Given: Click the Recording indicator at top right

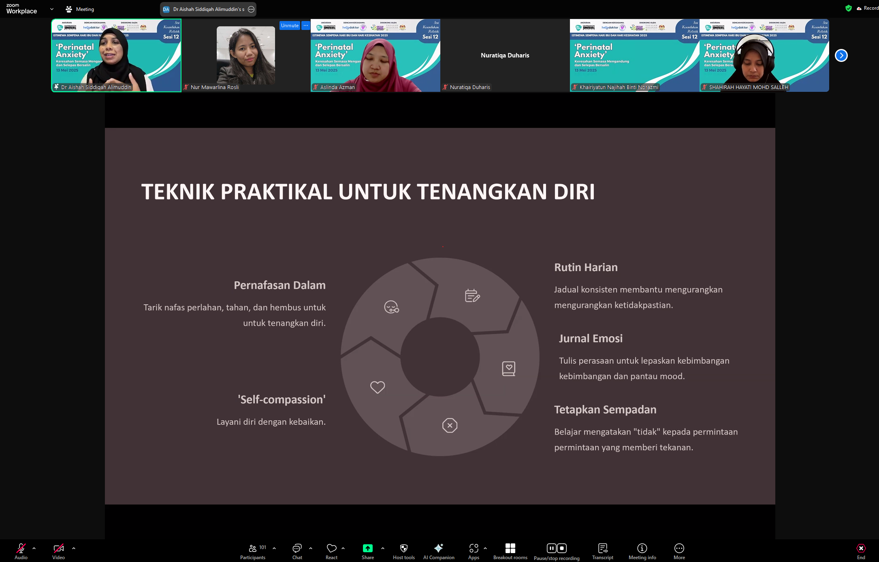Looking at the screenshot, I should pos(867,8).
